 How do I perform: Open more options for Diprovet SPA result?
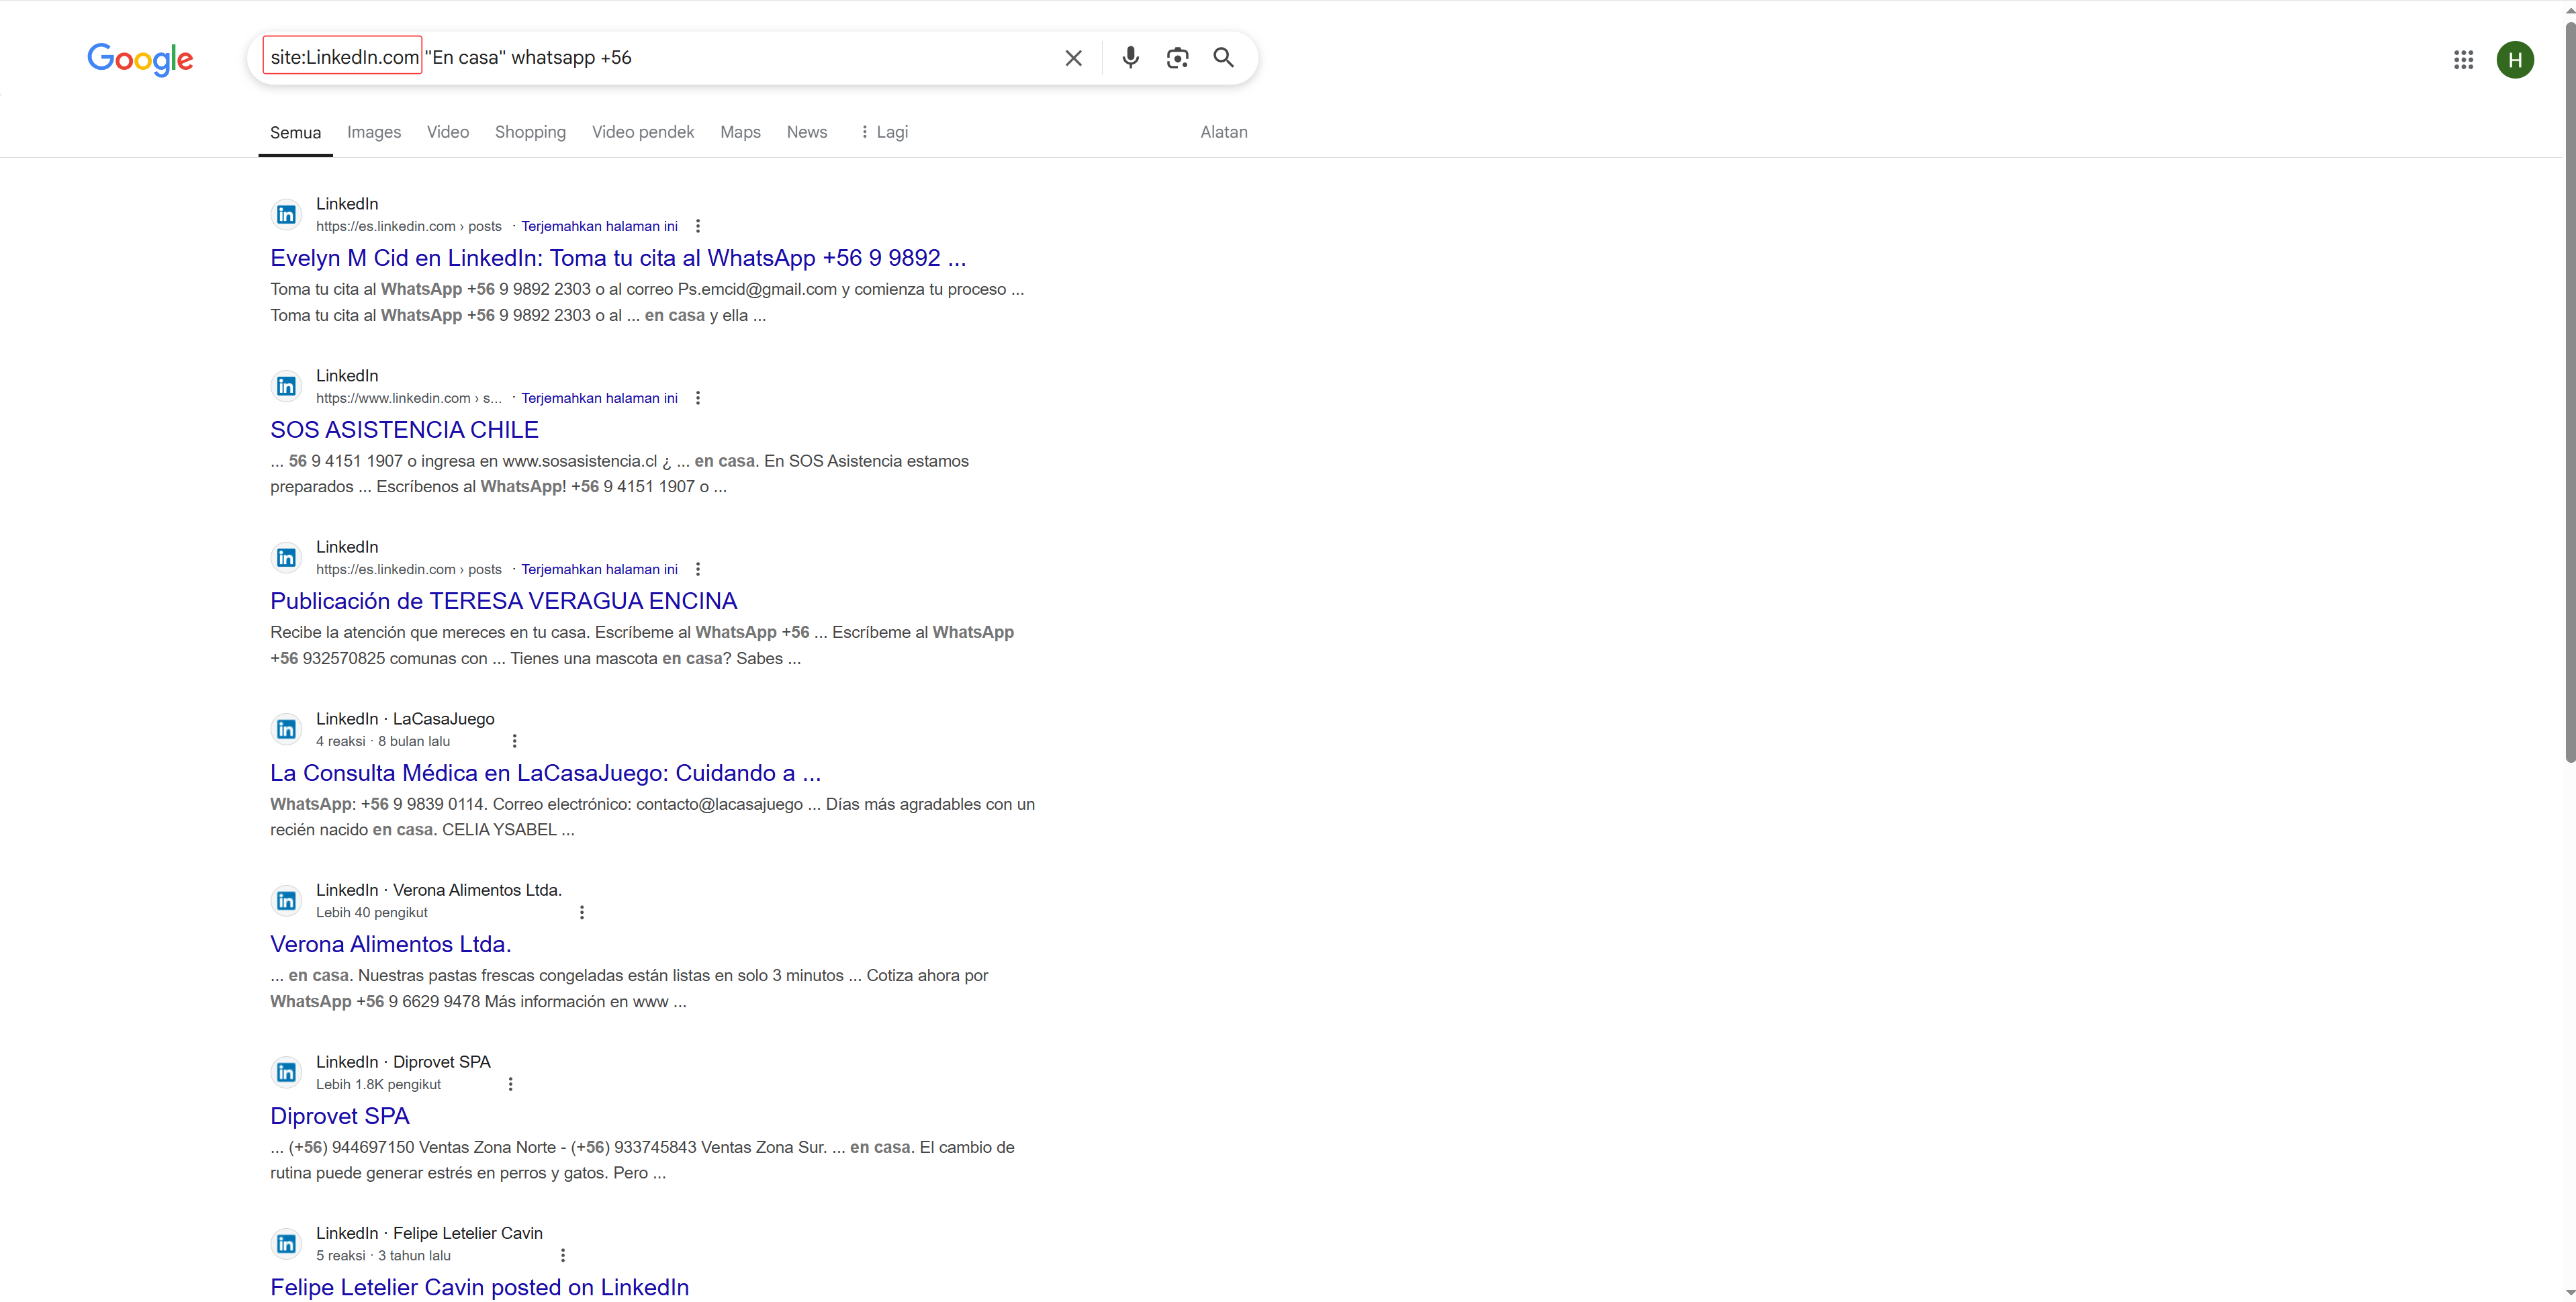pos(510,1084)
